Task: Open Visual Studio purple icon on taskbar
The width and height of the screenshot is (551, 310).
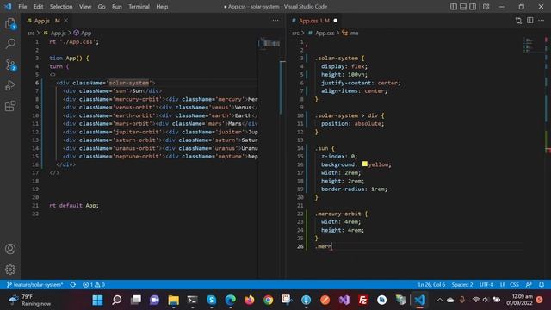Action: pyautogui.click(x=344, y=300)
